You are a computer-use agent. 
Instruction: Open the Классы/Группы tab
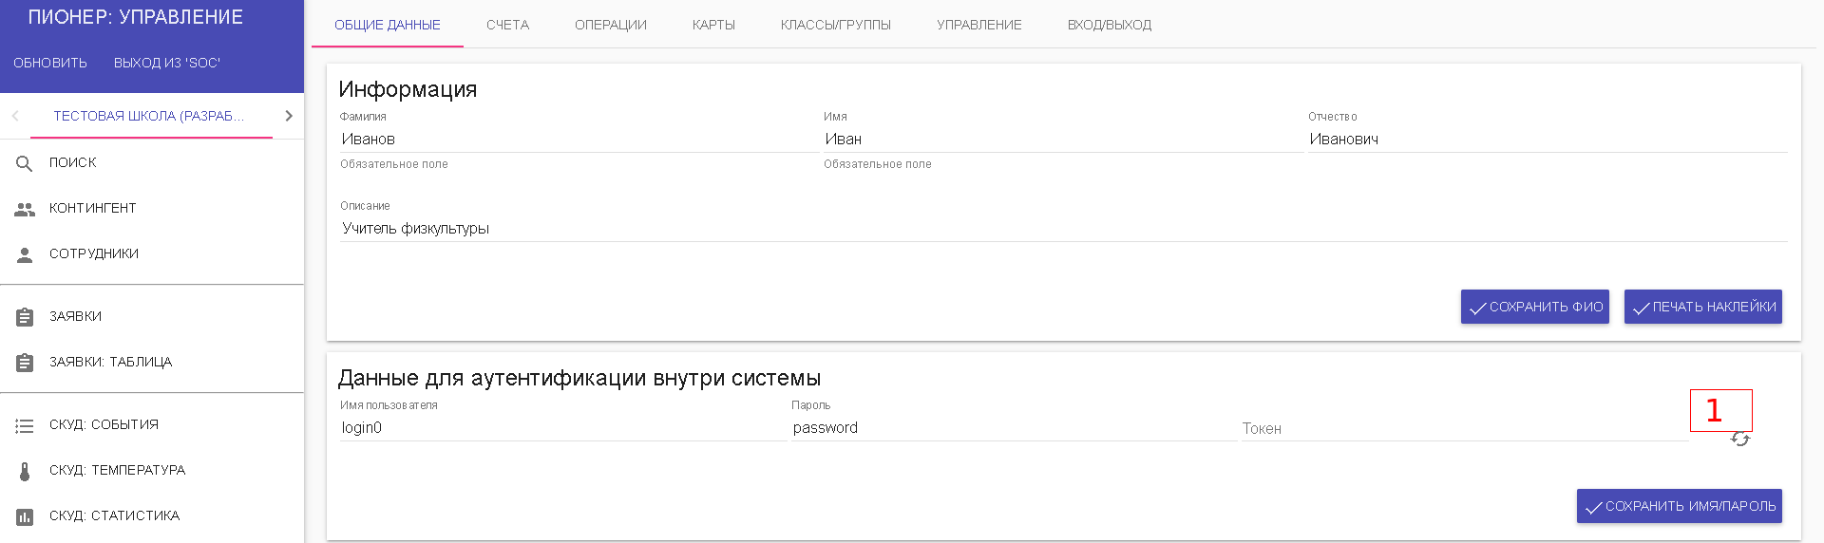coord(836,25)
